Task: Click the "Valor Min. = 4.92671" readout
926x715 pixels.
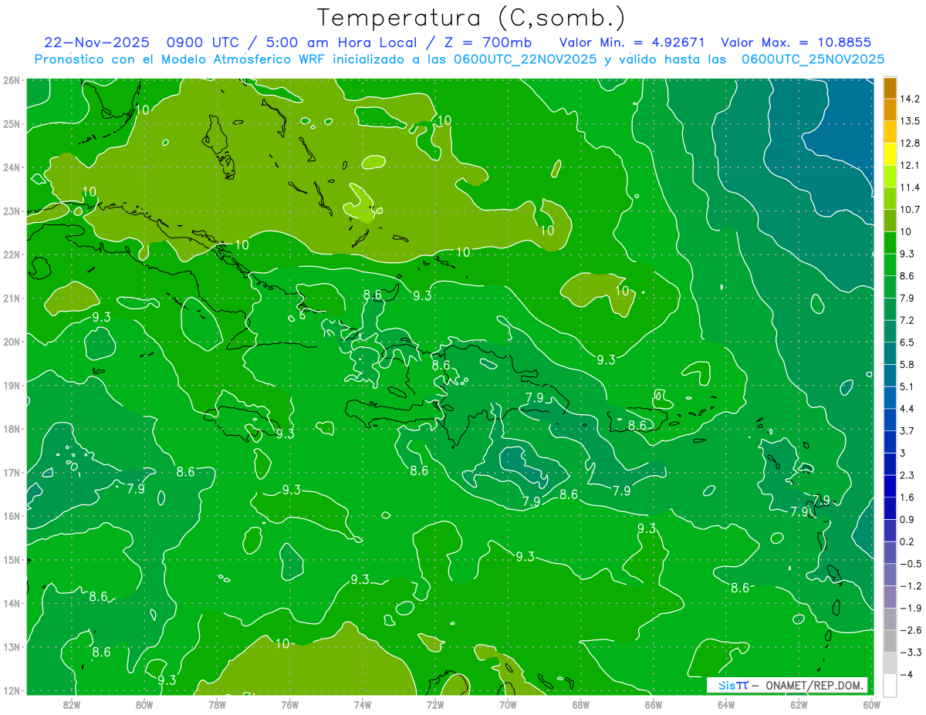Action: click(x=633, y=42)
